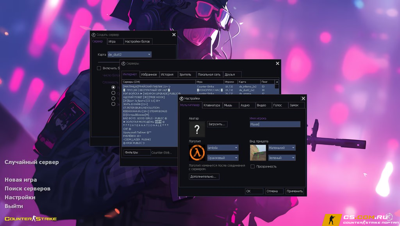Select the KRSK PUBLIC server row
The height and width of the screenshot is (226, 400).
pyautogui.click(x=150, y=143)
